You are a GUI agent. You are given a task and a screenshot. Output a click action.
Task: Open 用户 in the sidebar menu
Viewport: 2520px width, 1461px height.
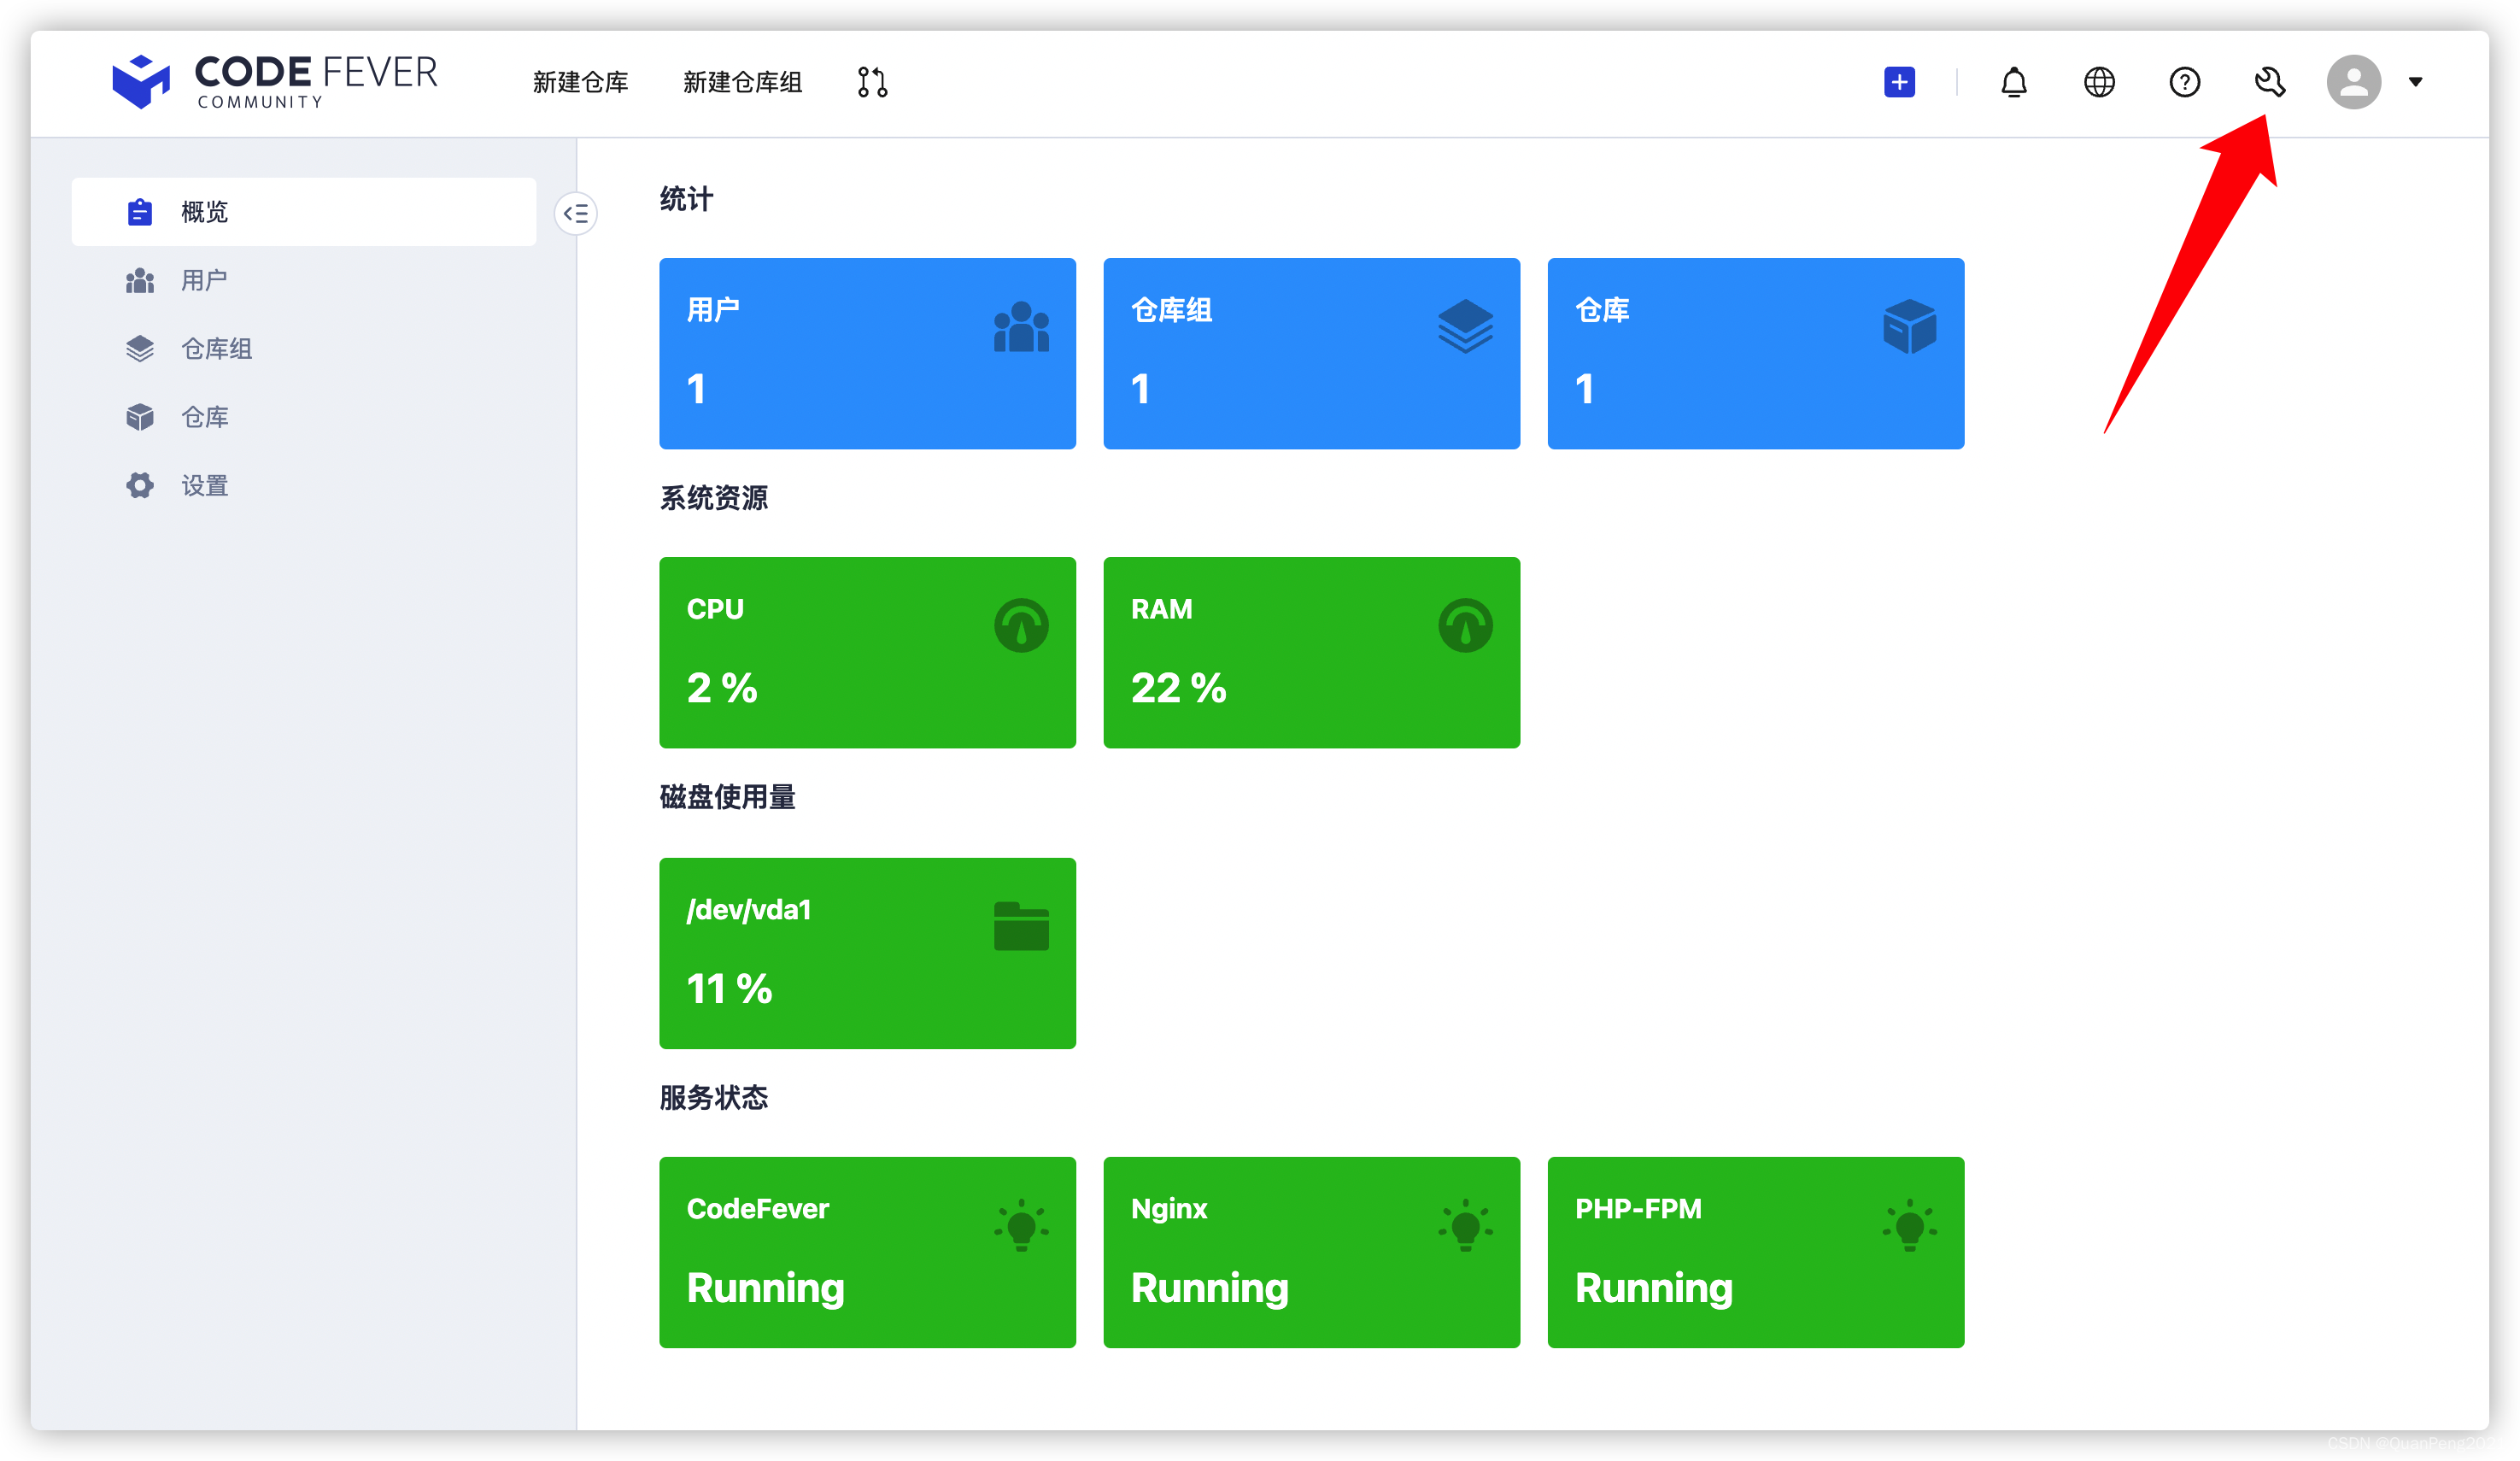click(204, 281)
